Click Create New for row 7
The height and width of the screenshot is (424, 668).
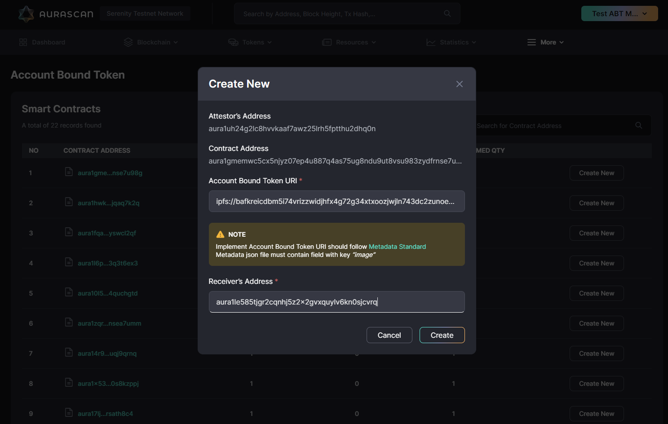tap(597, 353)
